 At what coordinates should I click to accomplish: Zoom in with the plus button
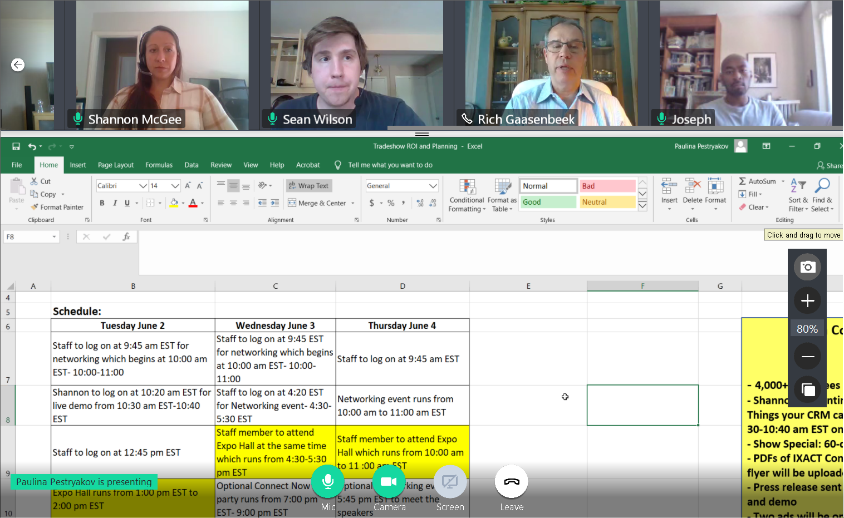[x=807, y=301]
